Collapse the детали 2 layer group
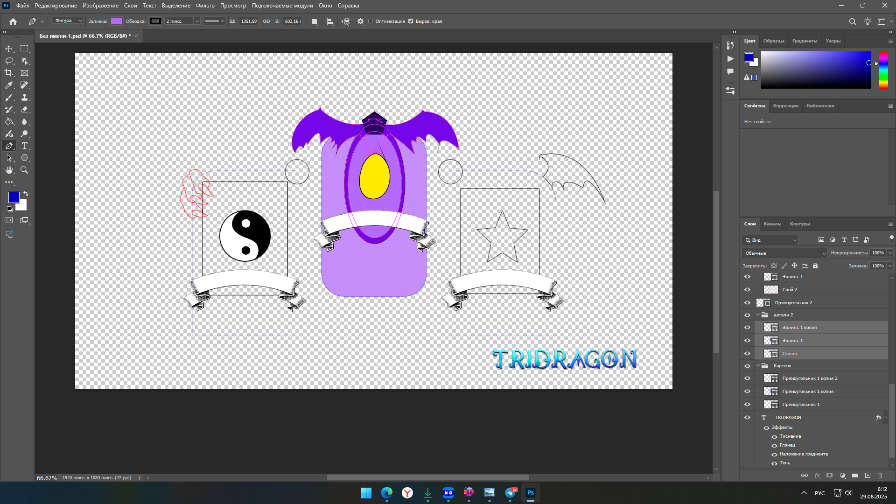 pos(758,315)
